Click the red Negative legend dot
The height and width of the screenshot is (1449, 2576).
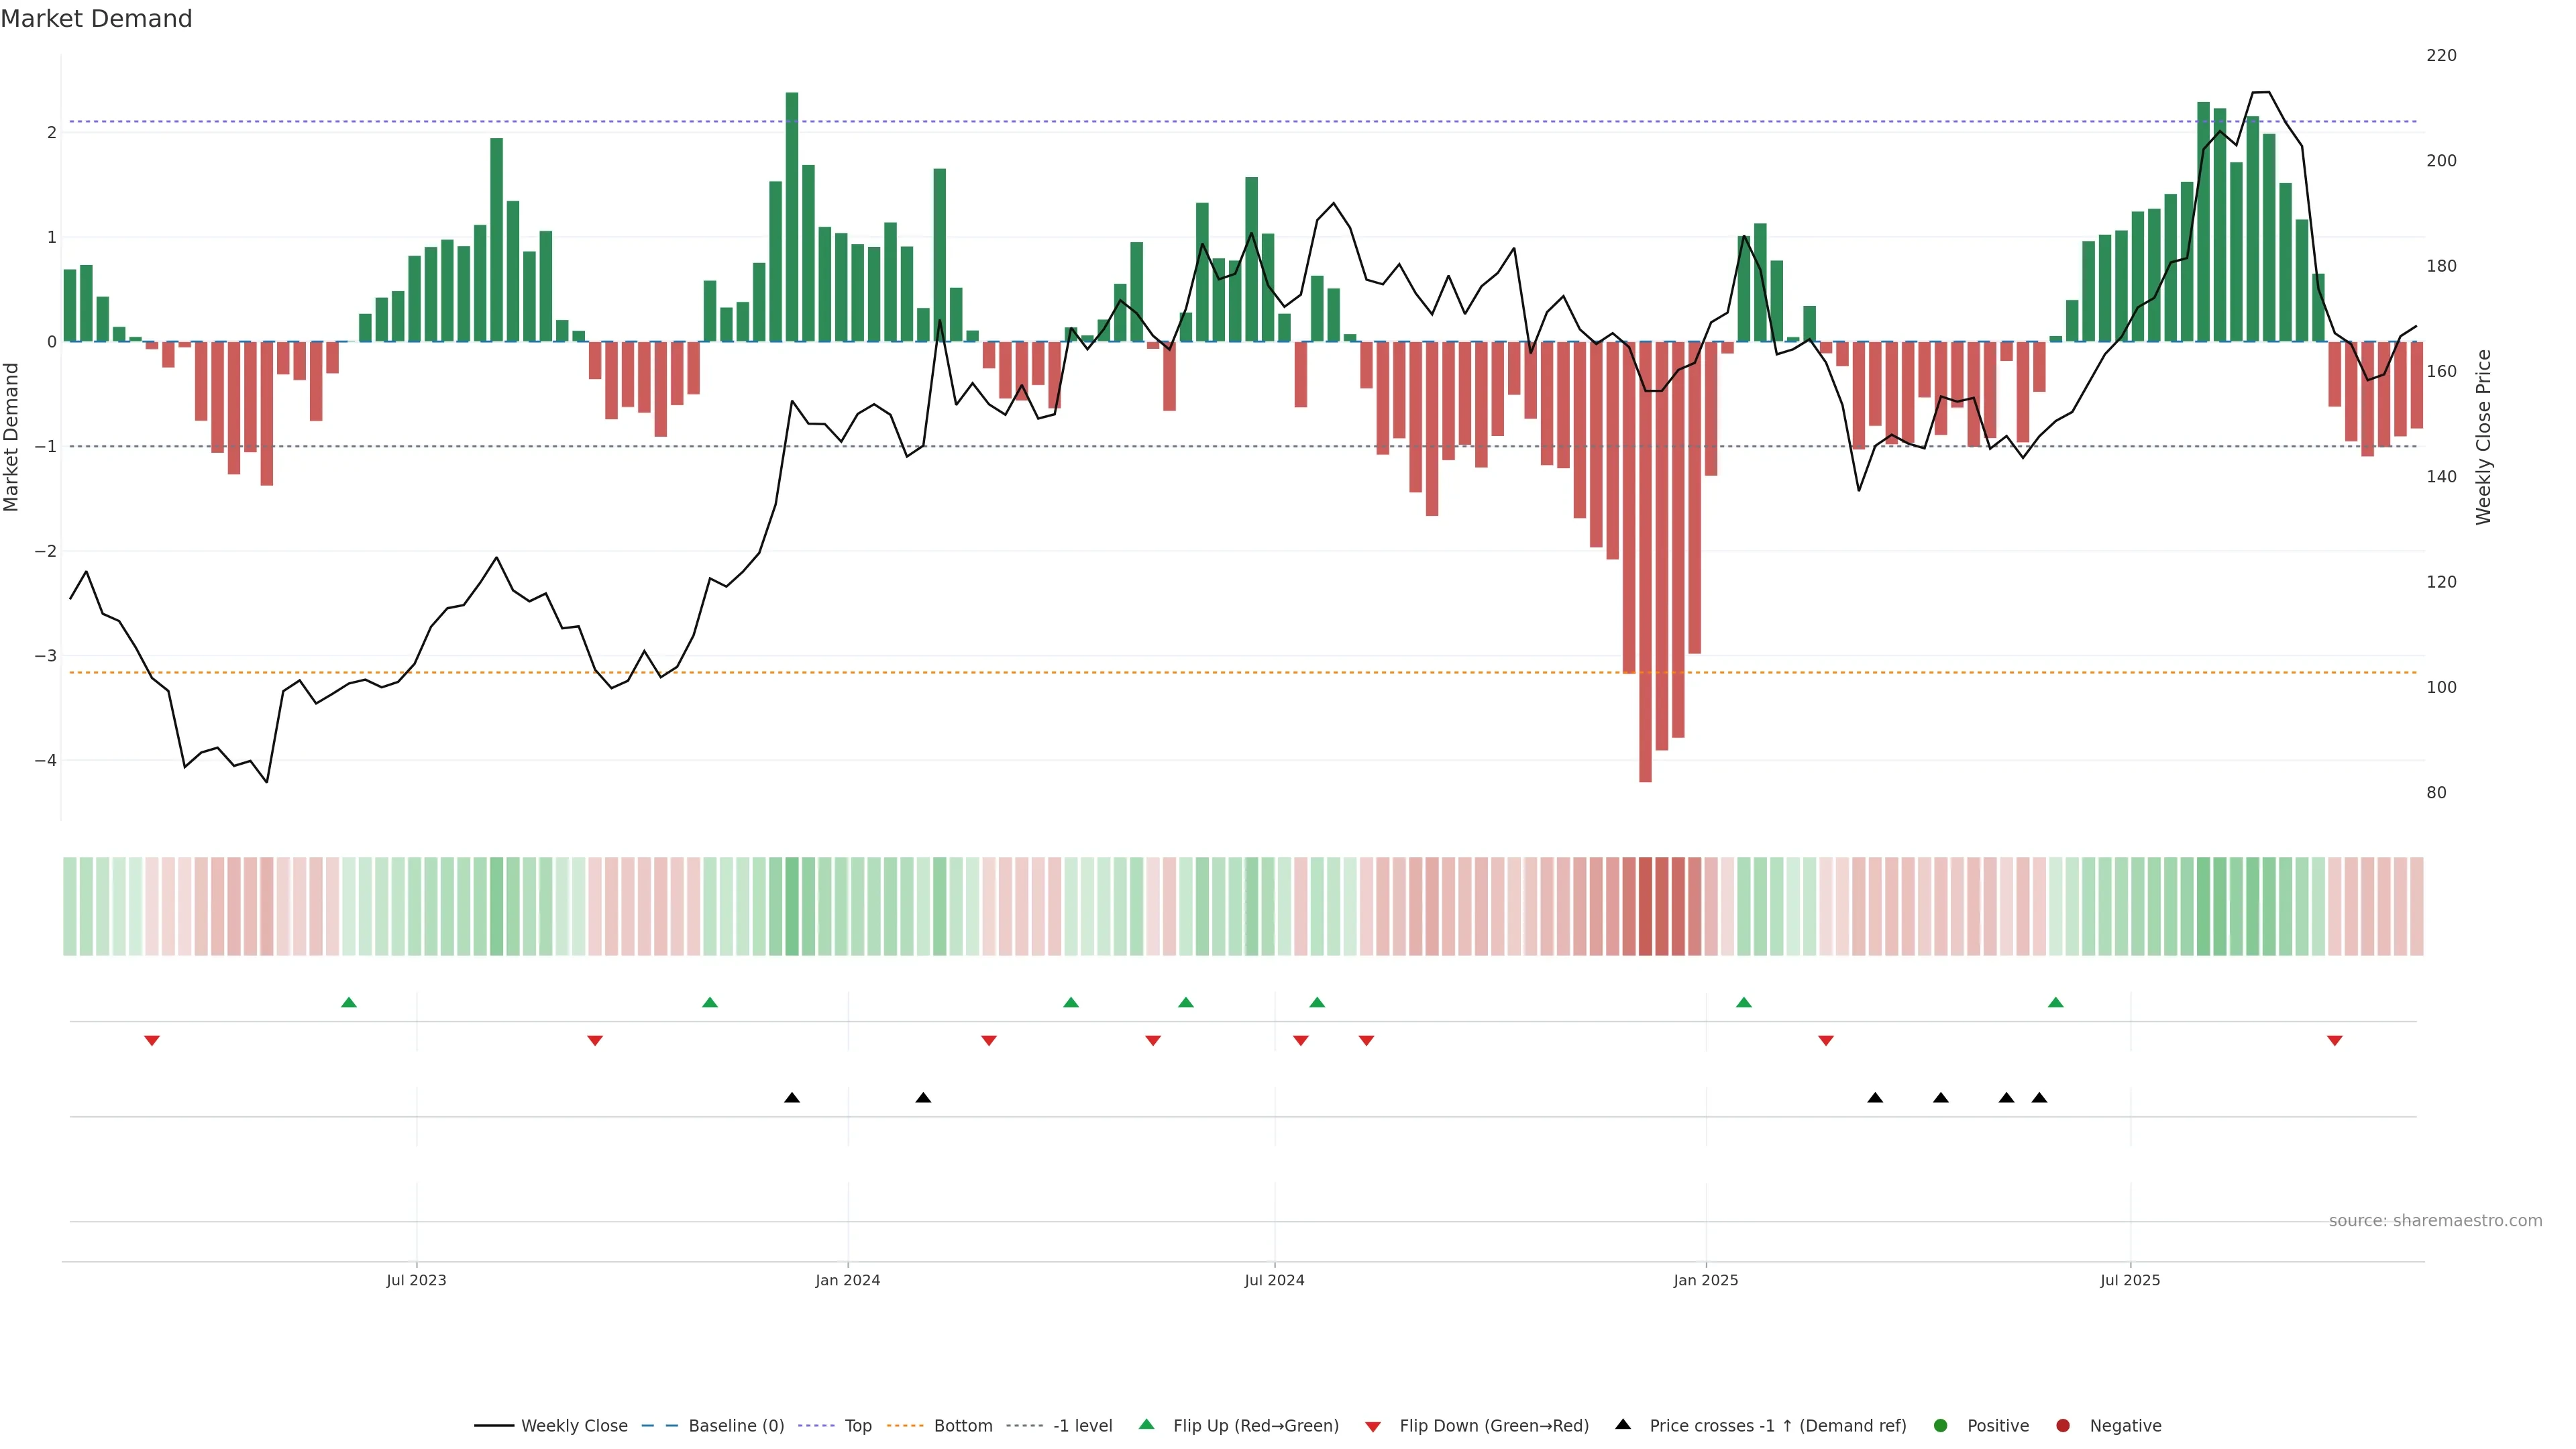click(2063, 1425)
